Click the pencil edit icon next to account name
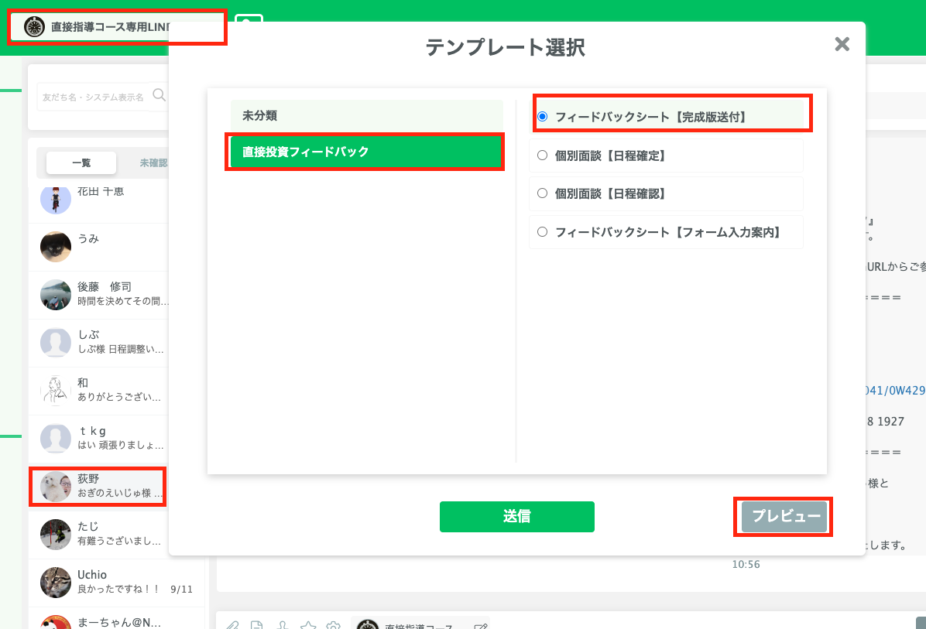 pos(481,624)
